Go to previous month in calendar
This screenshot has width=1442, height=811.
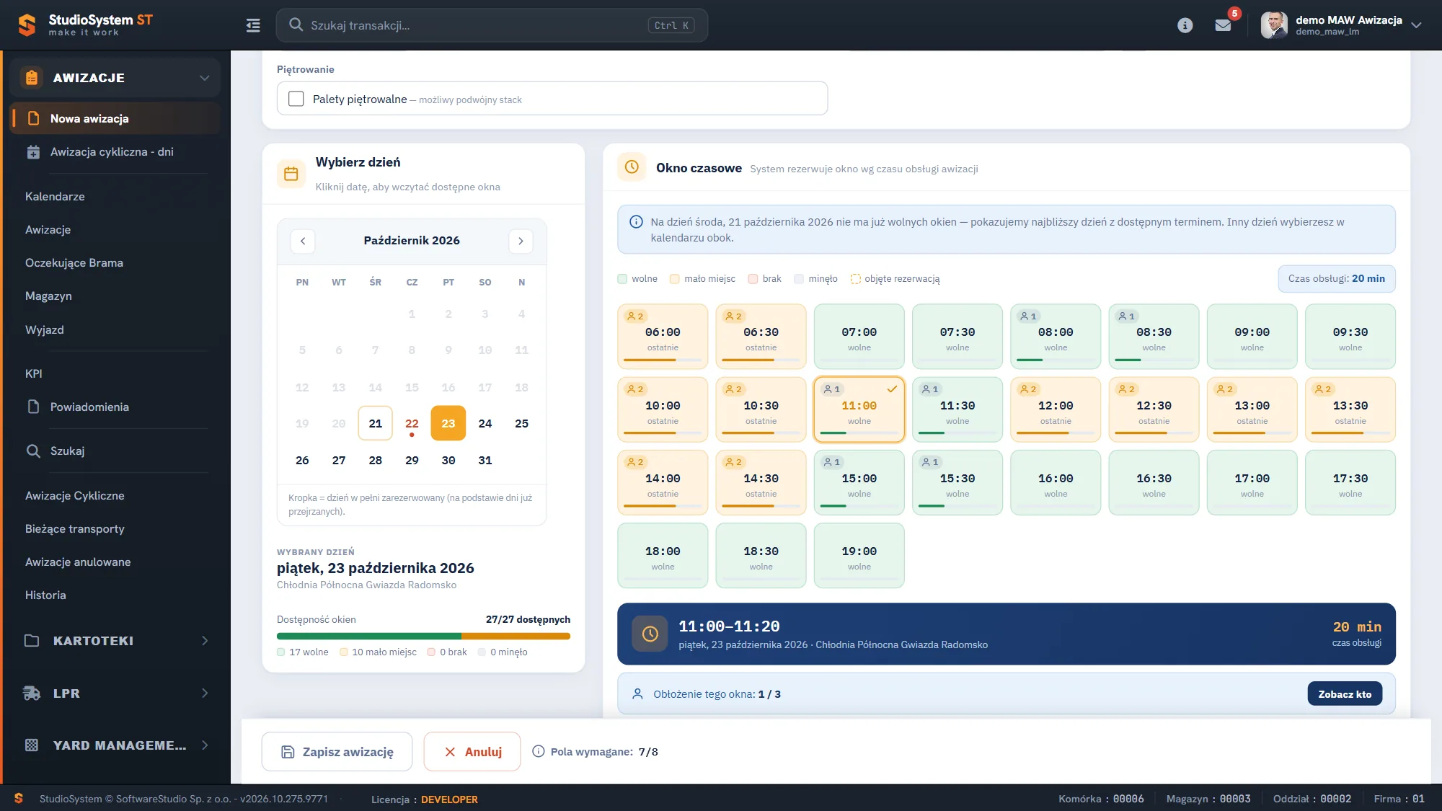303,241
